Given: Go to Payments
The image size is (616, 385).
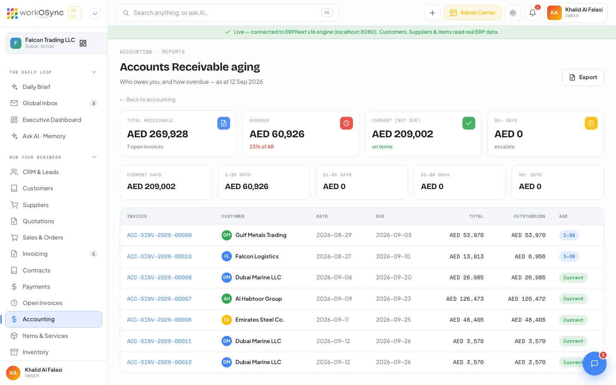Looking at the screenshot, I should coord(54,287).
